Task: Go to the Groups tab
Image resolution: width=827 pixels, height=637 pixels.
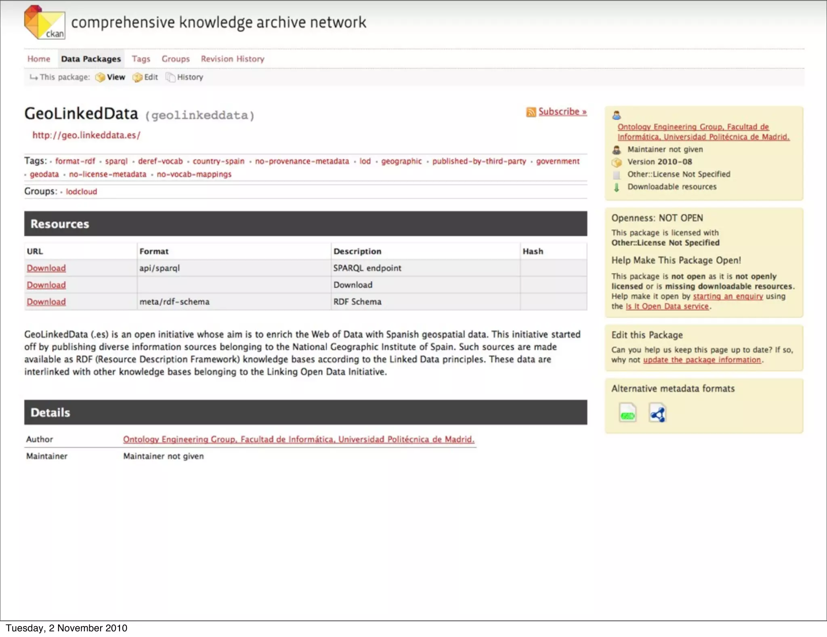Action: [x=176, y=59]
